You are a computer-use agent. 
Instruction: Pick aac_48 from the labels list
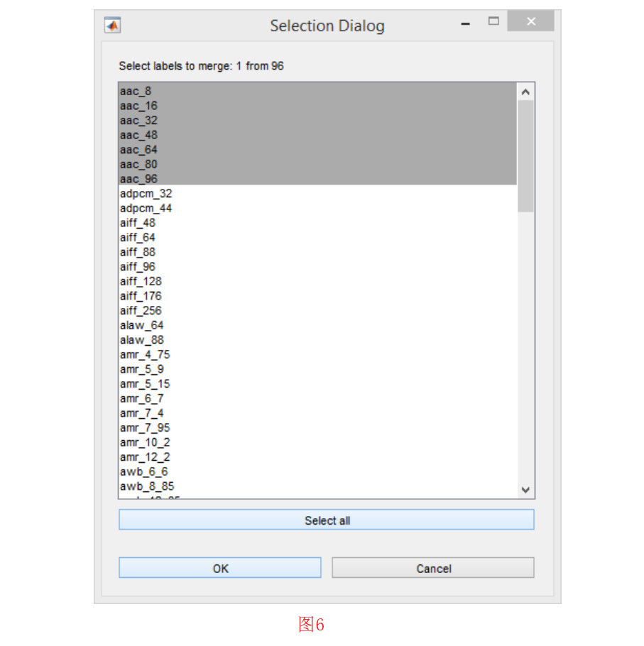tap(139, 135)
